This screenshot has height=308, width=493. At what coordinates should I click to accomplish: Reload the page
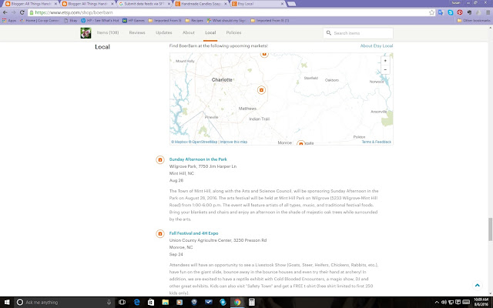(x=22, y=12)
